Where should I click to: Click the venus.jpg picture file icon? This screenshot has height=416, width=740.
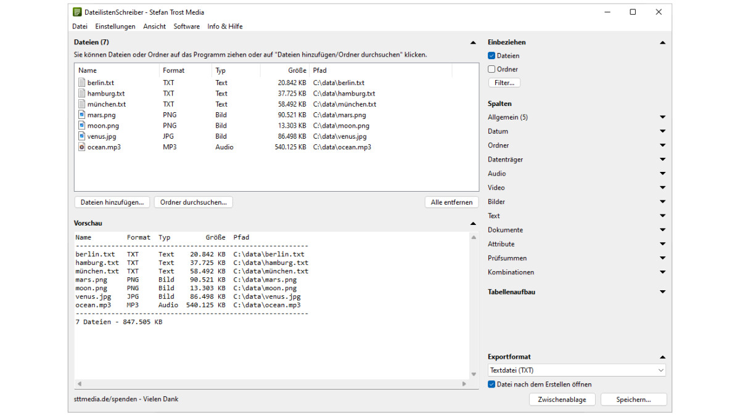pos(82,136)
